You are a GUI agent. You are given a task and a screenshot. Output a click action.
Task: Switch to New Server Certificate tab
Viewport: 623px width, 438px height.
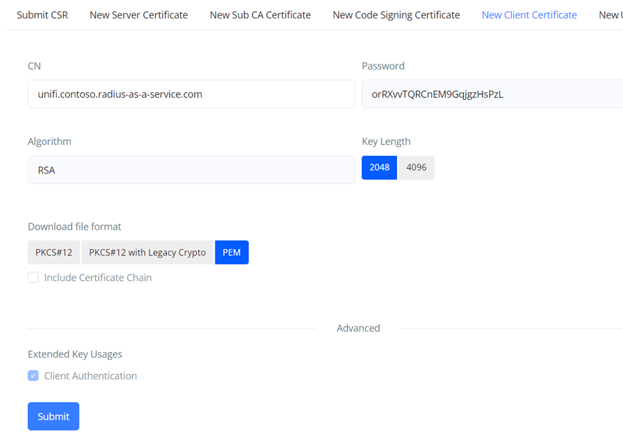pos(139,15)
